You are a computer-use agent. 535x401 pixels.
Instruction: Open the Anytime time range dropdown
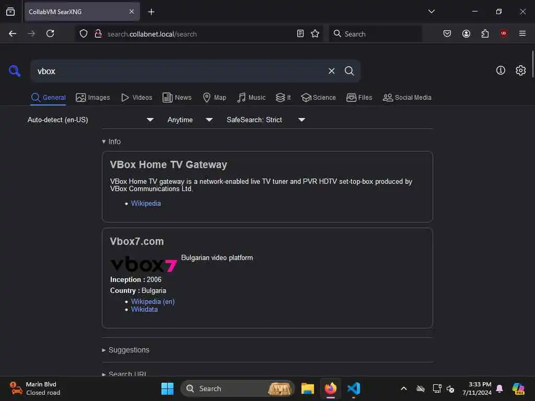190,120
